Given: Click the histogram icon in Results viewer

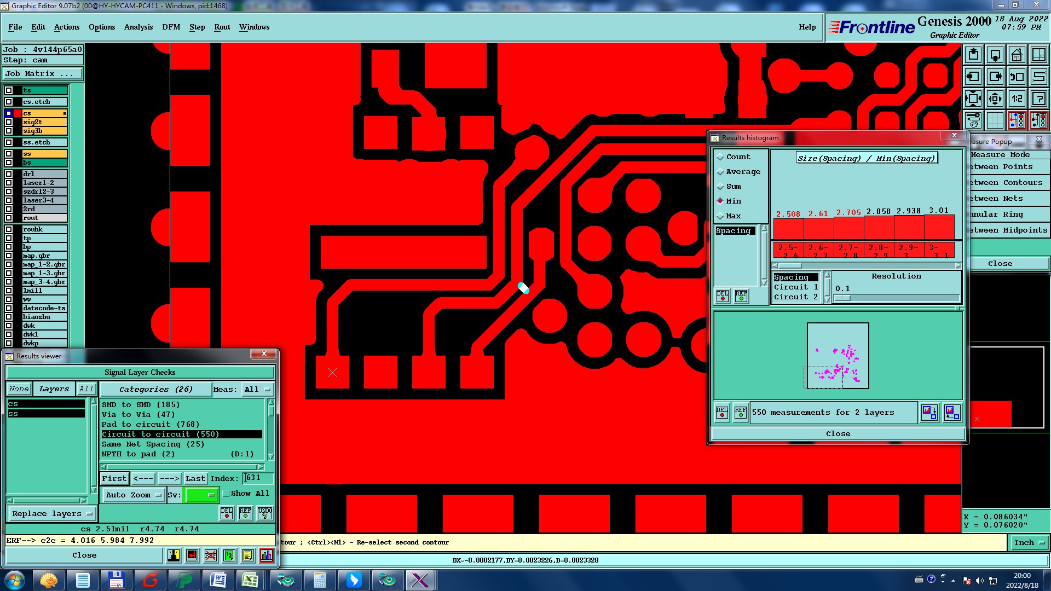Looking at the screenshot, I should click(x=267, y=555).
